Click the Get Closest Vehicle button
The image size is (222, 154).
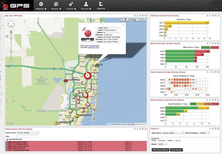click(160, 150)
